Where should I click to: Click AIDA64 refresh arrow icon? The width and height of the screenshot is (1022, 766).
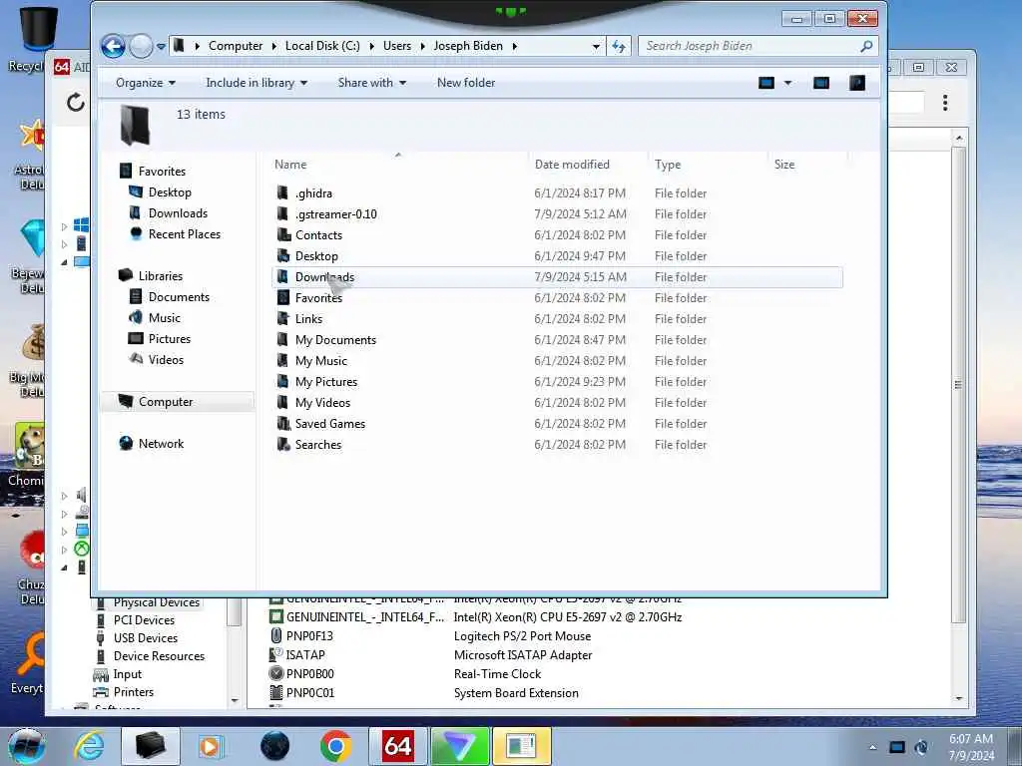click(76, 103)
